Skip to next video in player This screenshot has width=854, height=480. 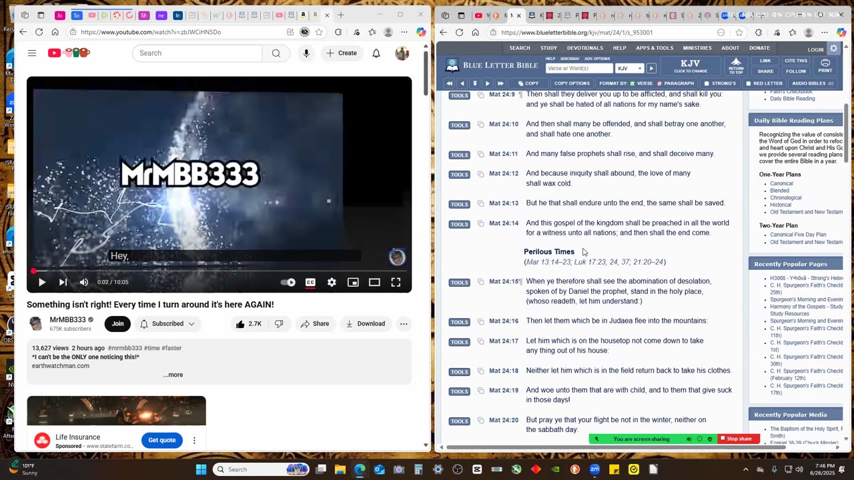pos(63,283)
